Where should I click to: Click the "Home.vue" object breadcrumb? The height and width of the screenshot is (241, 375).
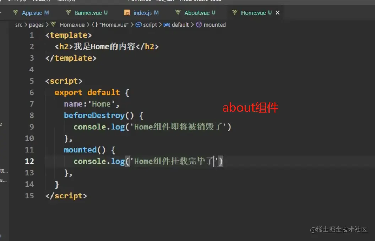tap(114, 25)
